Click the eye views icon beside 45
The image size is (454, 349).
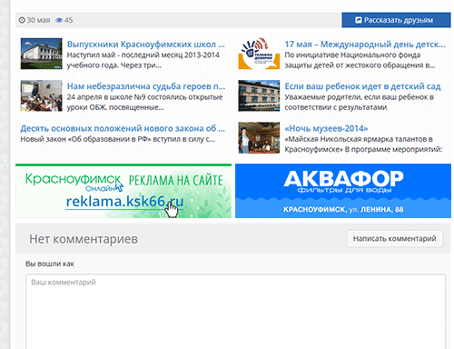(x=59, y=20)
